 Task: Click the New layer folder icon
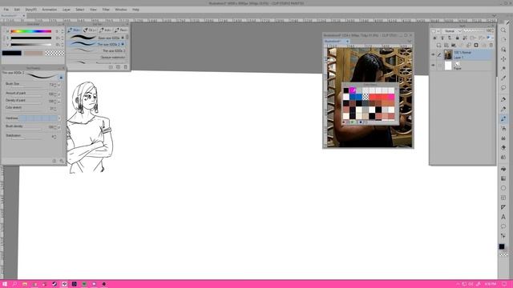tap(454, 45)
